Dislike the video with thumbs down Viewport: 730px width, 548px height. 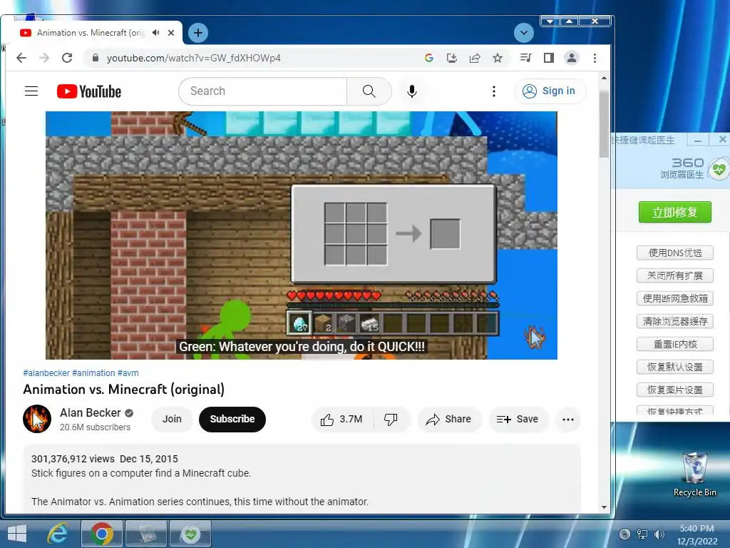coord(391,420)
